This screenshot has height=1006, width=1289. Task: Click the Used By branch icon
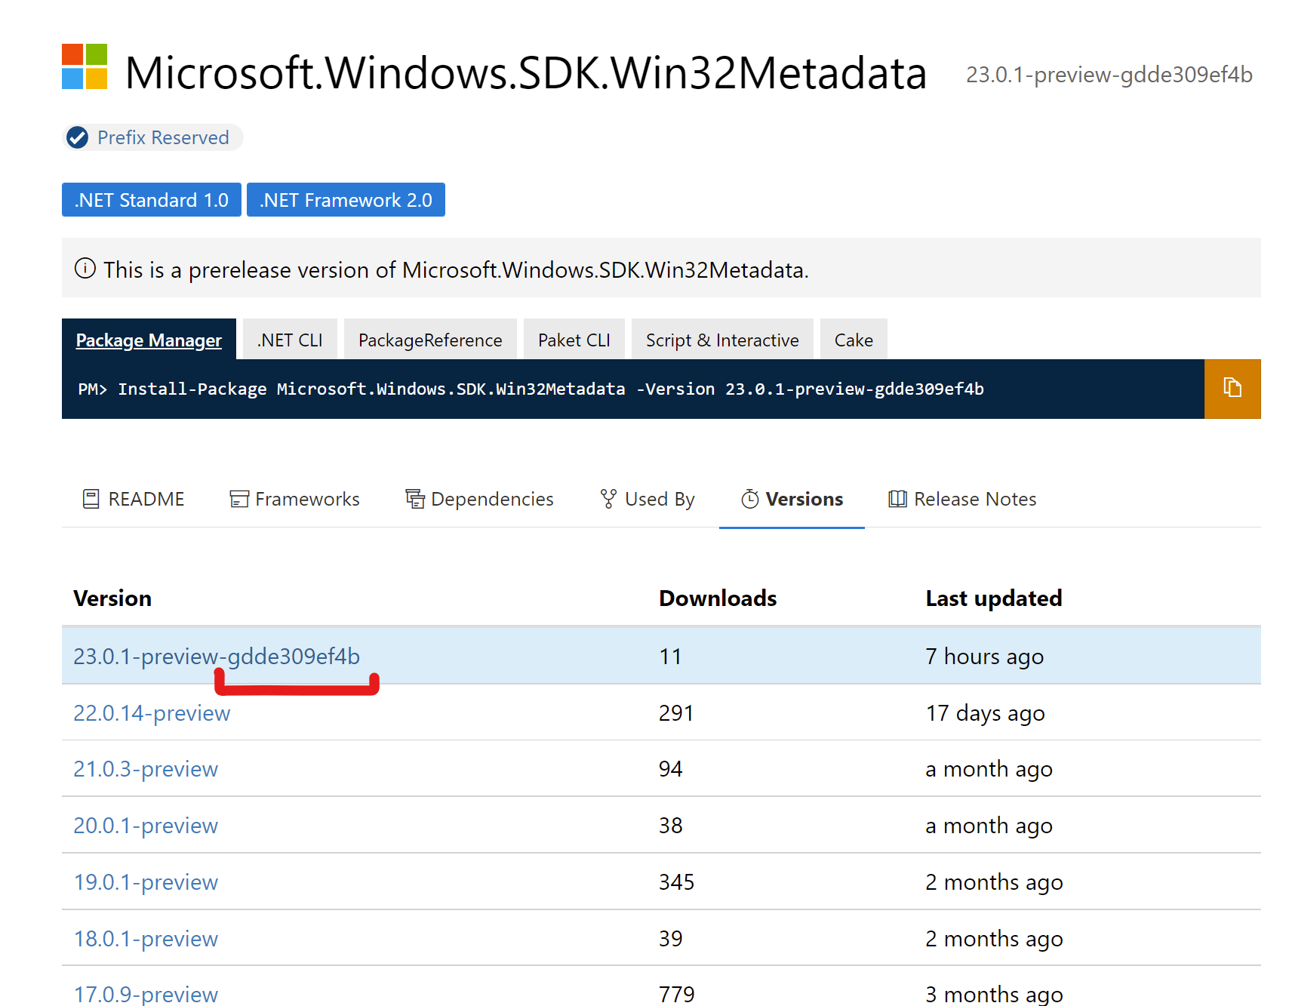(x=607, y=498)
